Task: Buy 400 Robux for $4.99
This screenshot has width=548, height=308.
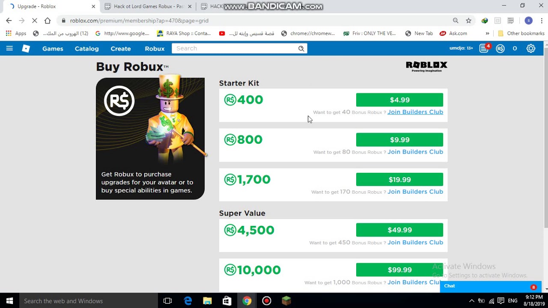Action: pos(399,100)
